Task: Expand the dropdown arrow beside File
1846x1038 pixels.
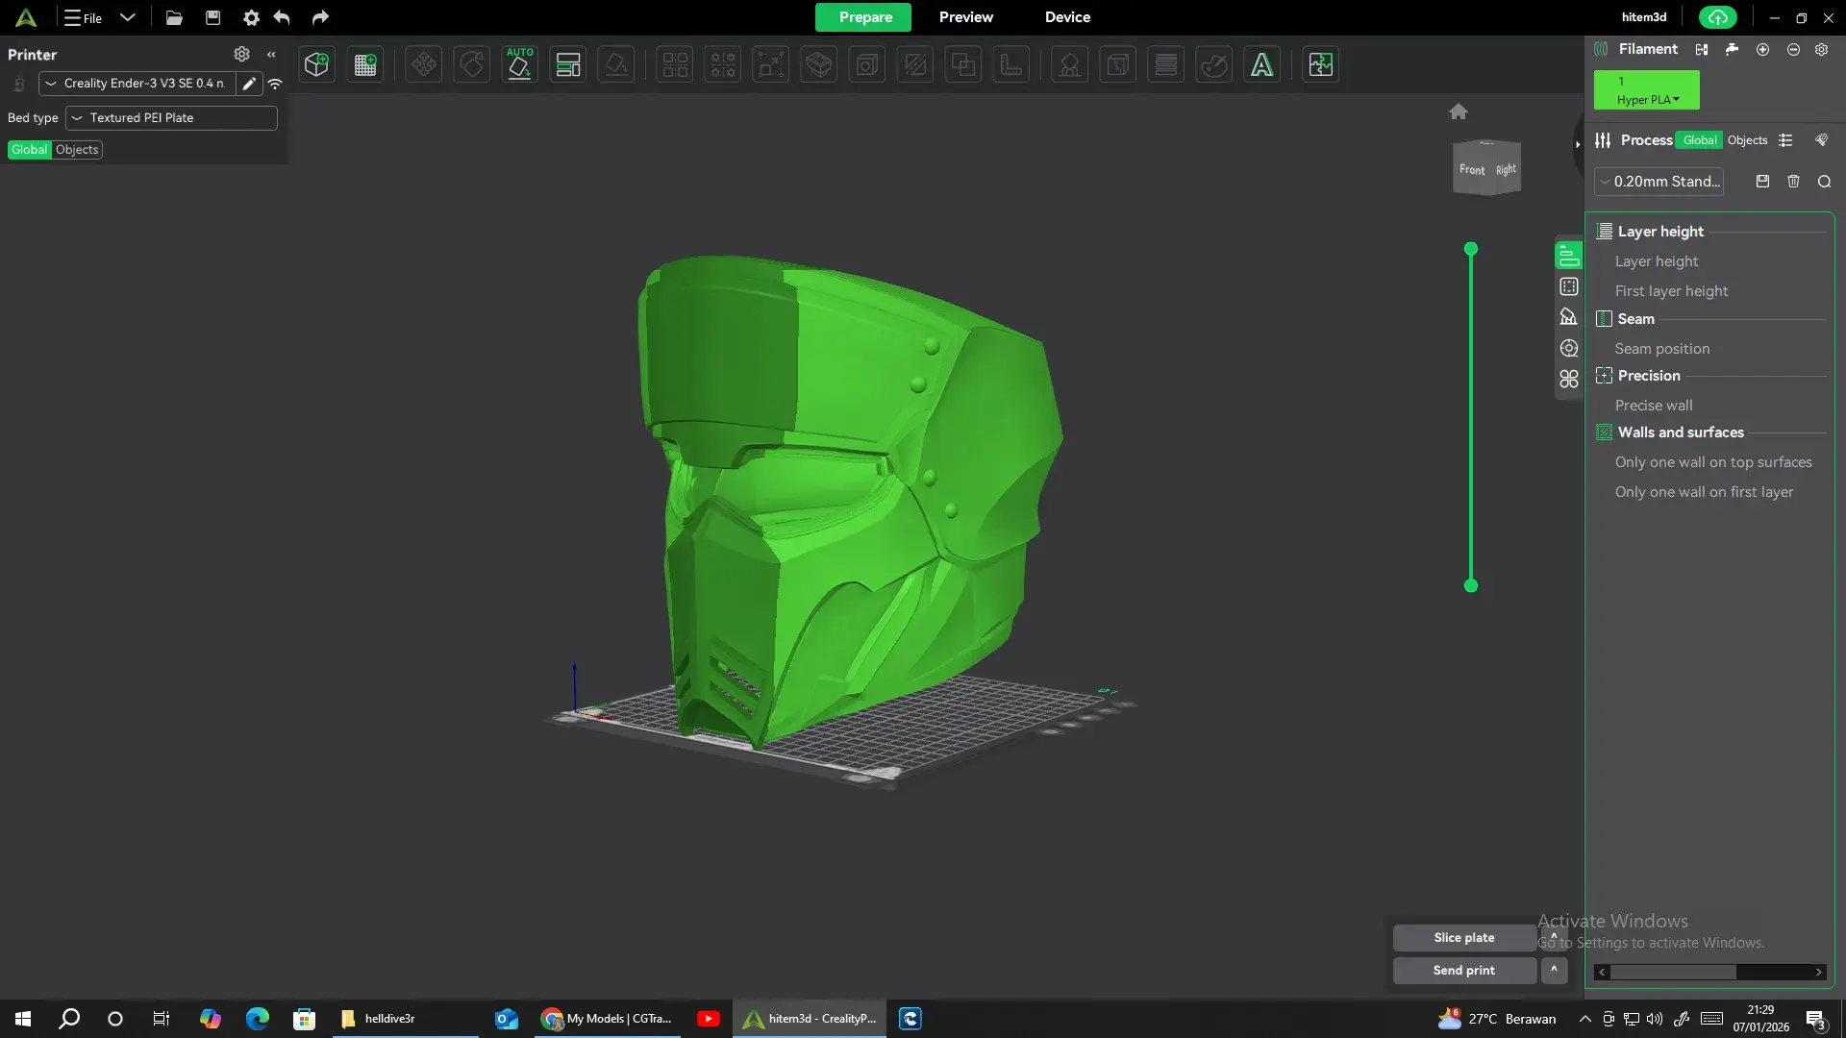Action: pyautogui.click(x=127, y=17)
